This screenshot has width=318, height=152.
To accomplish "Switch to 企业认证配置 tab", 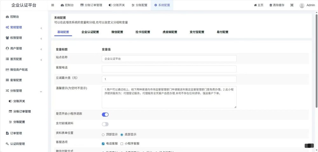I will (90, 32).
